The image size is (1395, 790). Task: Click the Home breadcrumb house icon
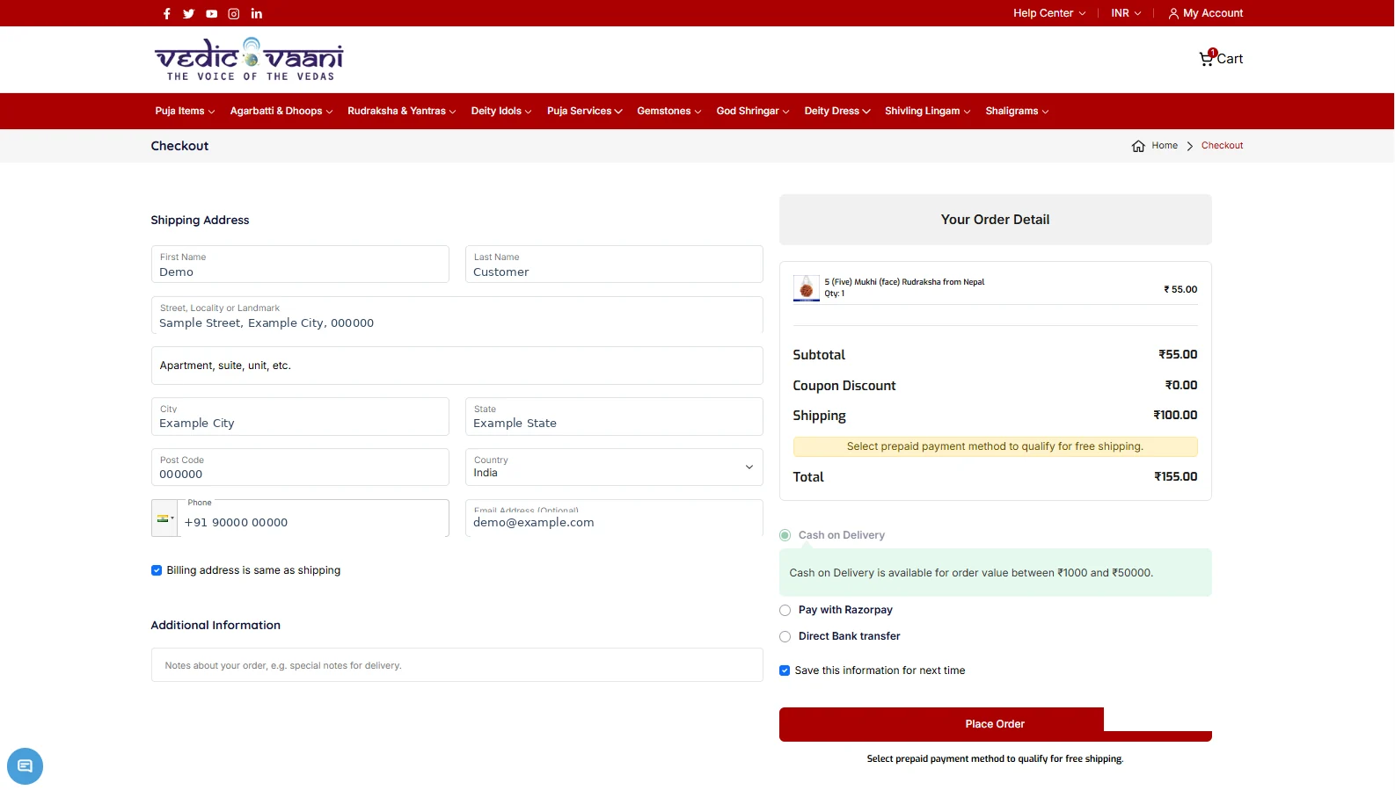(1138, 146)
